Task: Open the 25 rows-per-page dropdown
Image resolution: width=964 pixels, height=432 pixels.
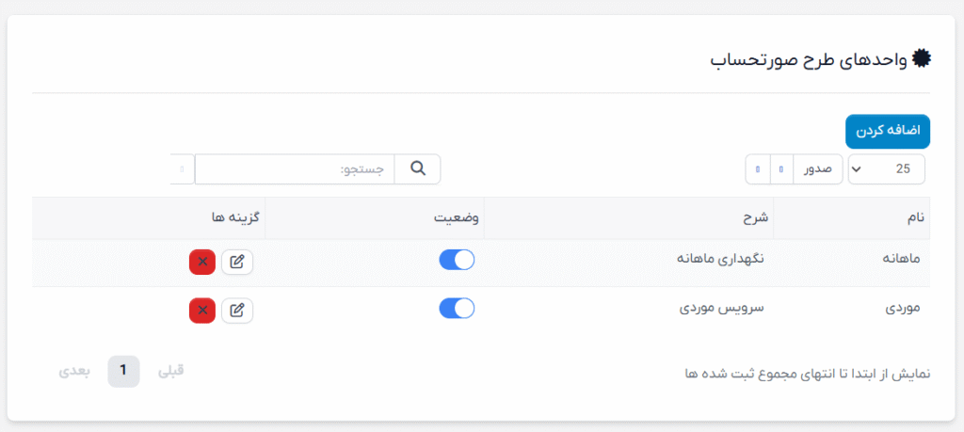Action: click(x=886, y=169)
